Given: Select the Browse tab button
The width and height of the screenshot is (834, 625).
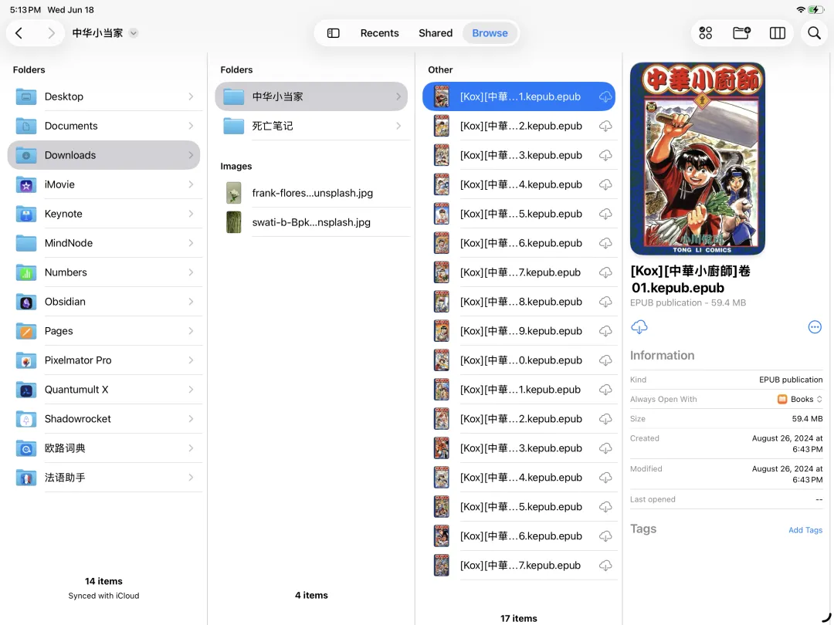Looking at the screenshot, I should point(490,33).
